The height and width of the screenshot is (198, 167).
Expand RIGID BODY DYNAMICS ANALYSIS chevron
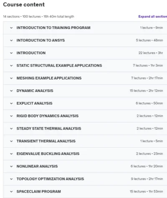pos(11,116)
